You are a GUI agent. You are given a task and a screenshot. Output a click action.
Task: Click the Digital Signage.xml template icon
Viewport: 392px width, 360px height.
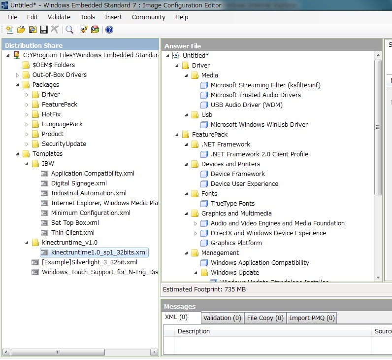(44, 183)
